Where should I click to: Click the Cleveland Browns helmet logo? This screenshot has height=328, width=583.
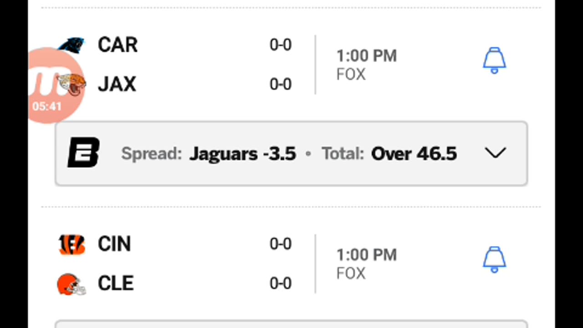point(72,284)
